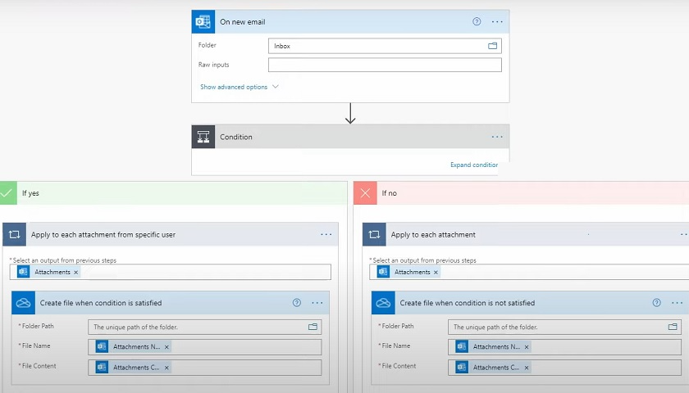The width and height of the screenshot is (689, 393).
Task: Expand Show advanced options
Action: coord(239,87)
